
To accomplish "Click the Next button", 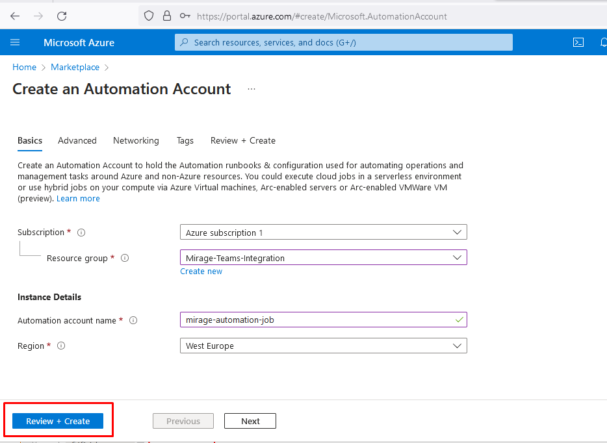I will [x=250, y=421].
